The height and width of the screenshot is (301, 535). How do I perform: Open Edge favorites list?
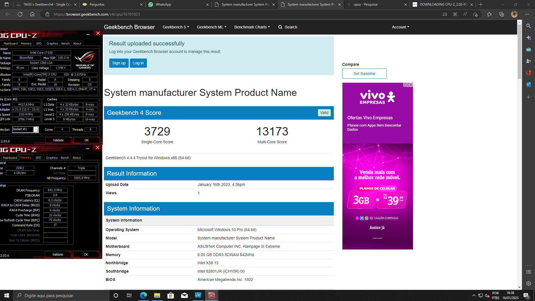coord(489,14)
